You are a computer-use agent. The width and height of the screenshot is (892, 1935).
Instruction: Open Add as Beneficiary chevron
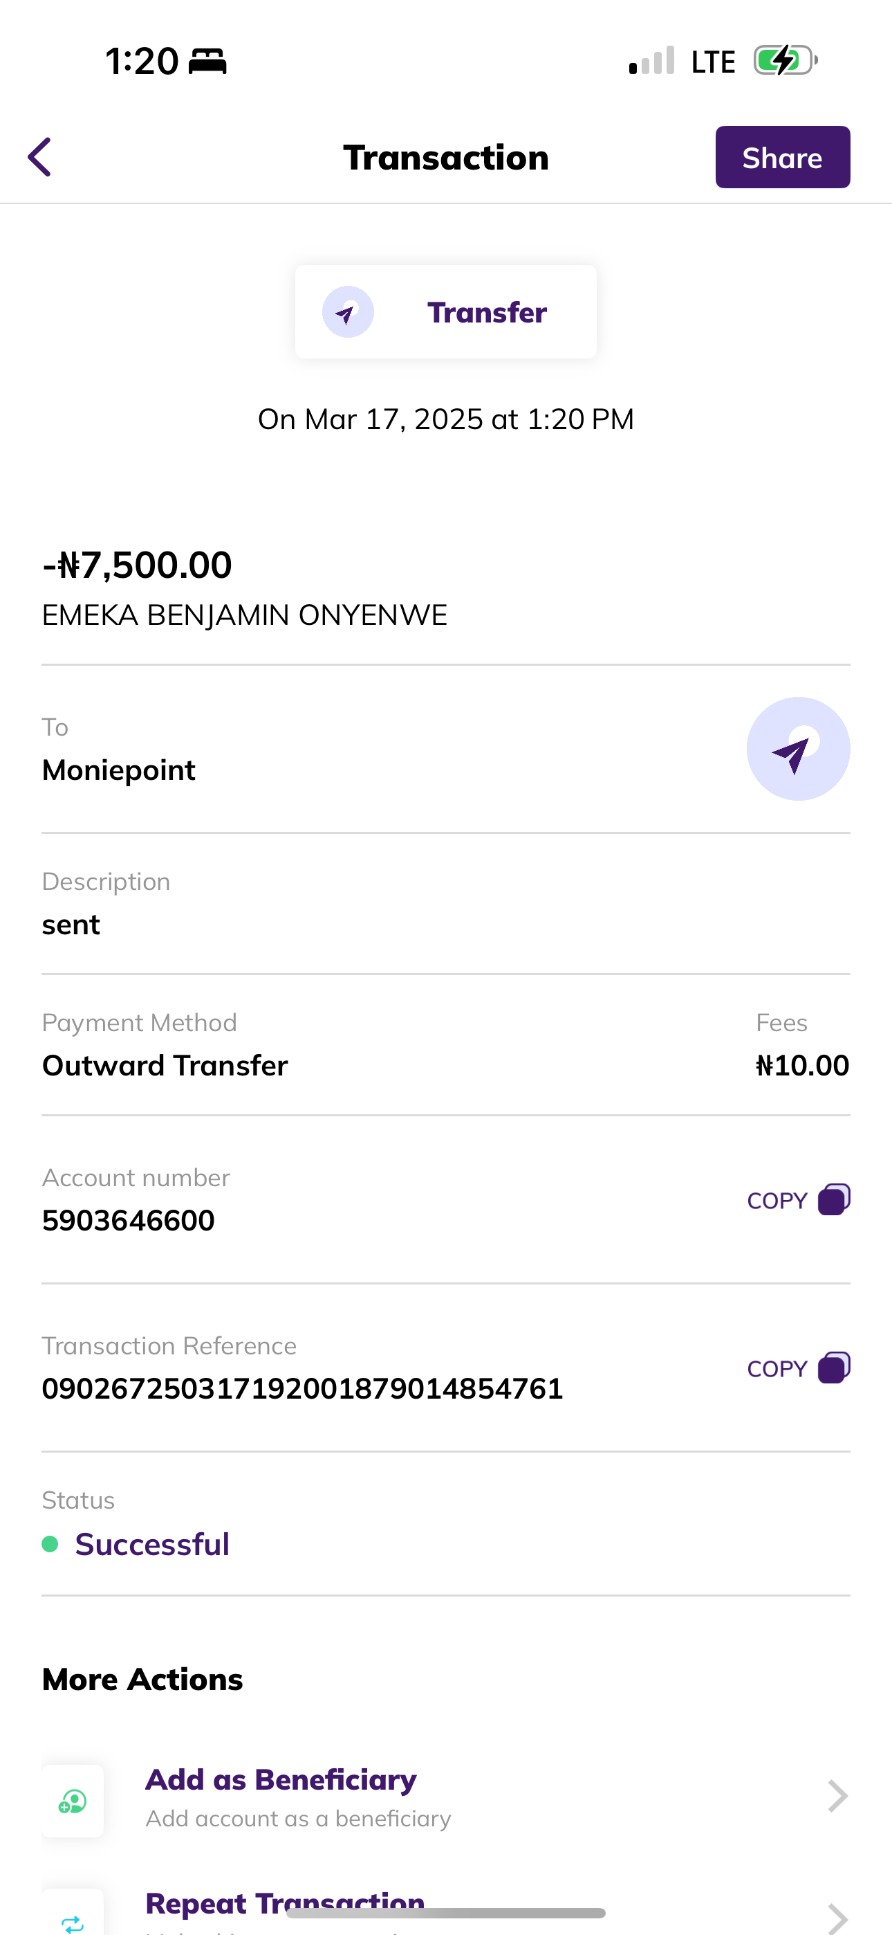(x=837, y=1796)
